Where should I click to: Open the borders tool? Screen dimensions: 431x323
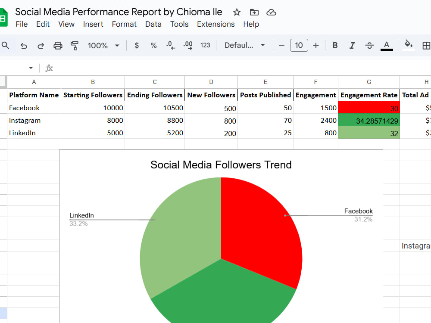point(426,45)
